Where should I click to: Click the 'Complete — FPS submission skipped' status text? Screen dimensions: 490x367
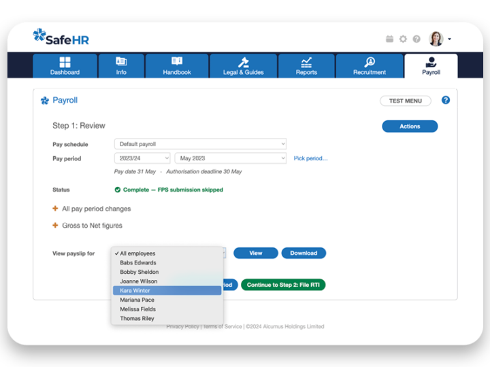point(173,190)
